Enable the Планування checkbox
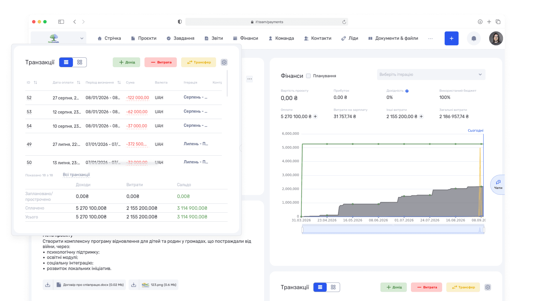The height and width of the screenshot is (301, 536). 308,76
